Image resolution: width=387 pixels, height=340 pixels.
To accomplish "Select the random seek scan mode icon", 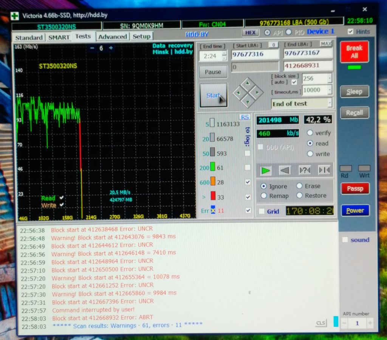I will pos(305,170).
